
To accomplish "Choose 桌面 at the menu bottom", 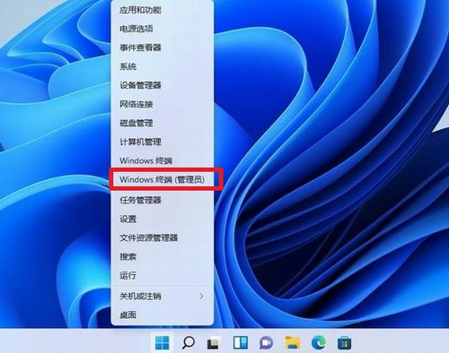I will point(163,314).
